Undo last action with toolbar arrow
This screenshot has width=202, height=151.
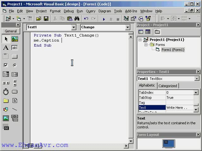point(86,19)
